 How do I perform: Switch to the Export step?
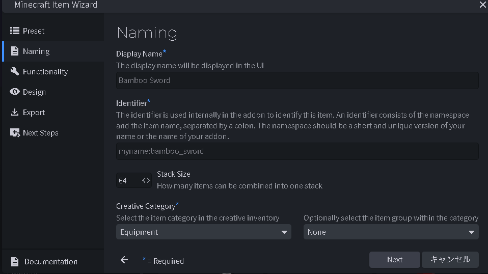click(53, 112)
